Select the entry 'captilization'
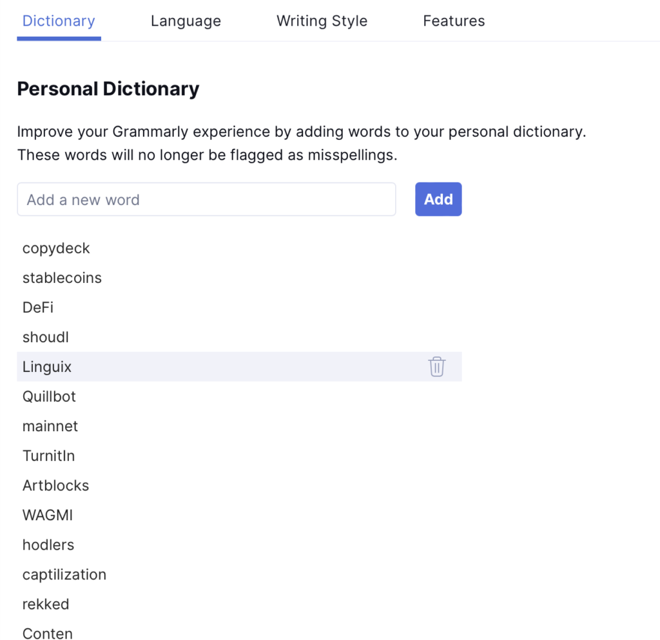This screenshot has width=660, height=640. [x=64, y=574]
